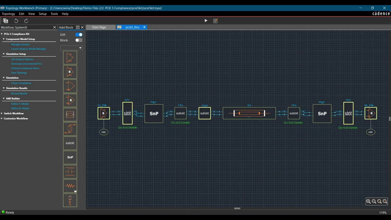Open the Tools menu

pyautogui.click(x=54, y=14)
